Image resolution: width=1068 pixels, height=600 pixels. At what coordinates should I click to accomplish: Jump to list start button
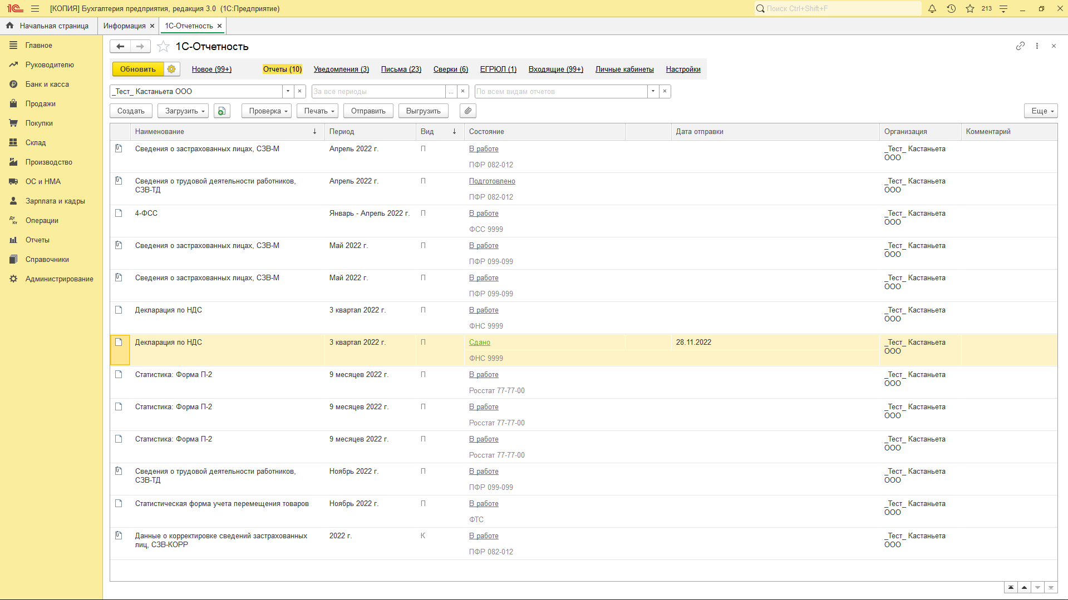click(1011, 588)
